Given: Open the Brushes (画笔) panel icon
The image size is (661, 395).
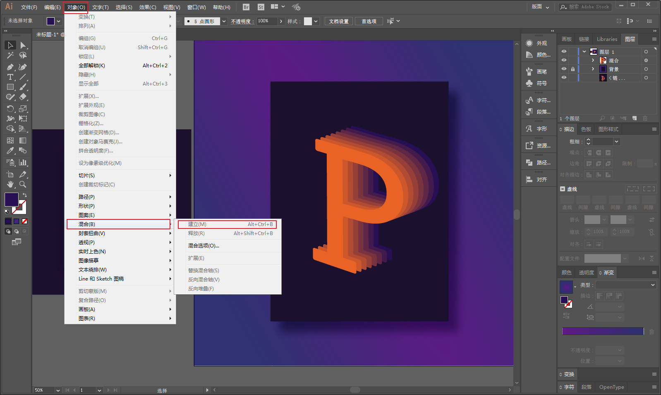Looking at the screenshot, I should click(529, 71).
